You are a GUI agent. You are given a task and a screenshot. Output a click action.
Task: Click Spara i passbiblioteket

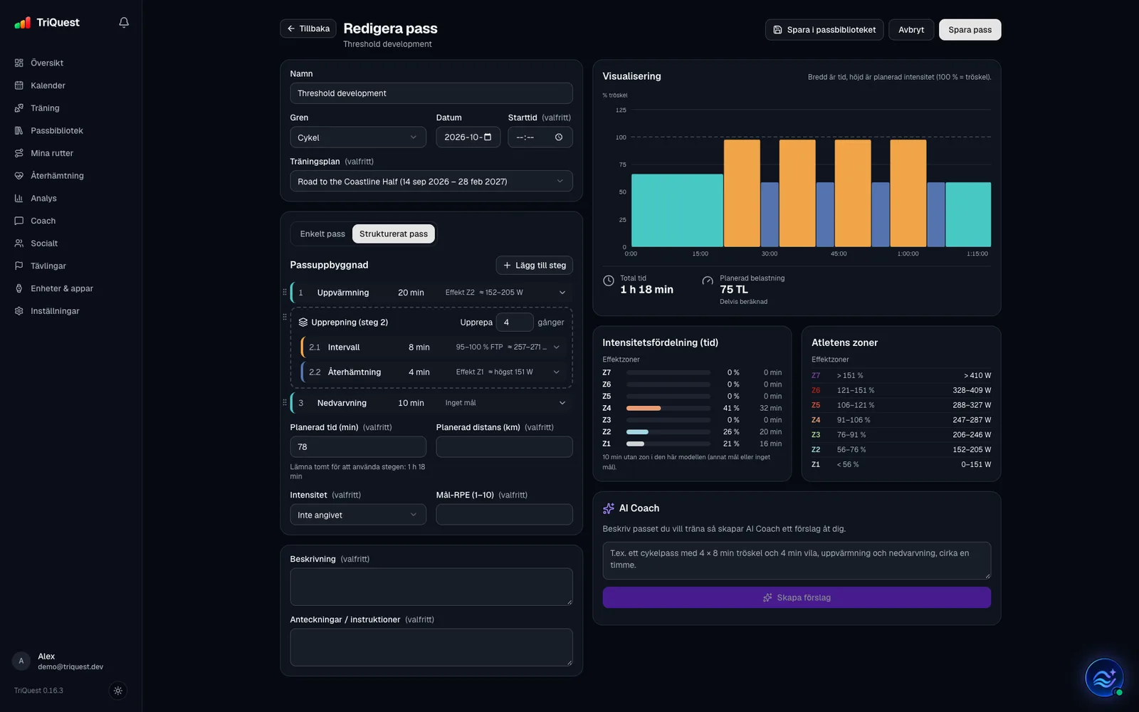[x=824, y=30]
